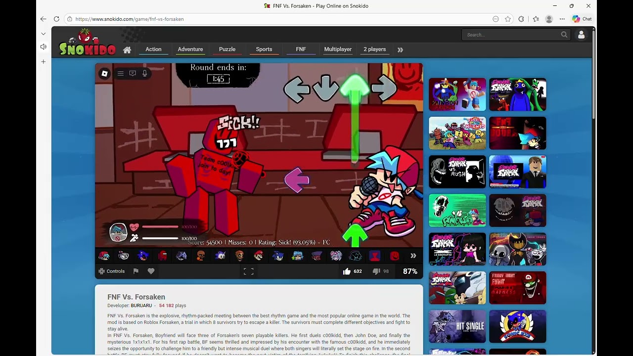Open the Le Sserafim FNF thumbnail
The width and height of the screenshot is (633, 356).
(457, 249)
